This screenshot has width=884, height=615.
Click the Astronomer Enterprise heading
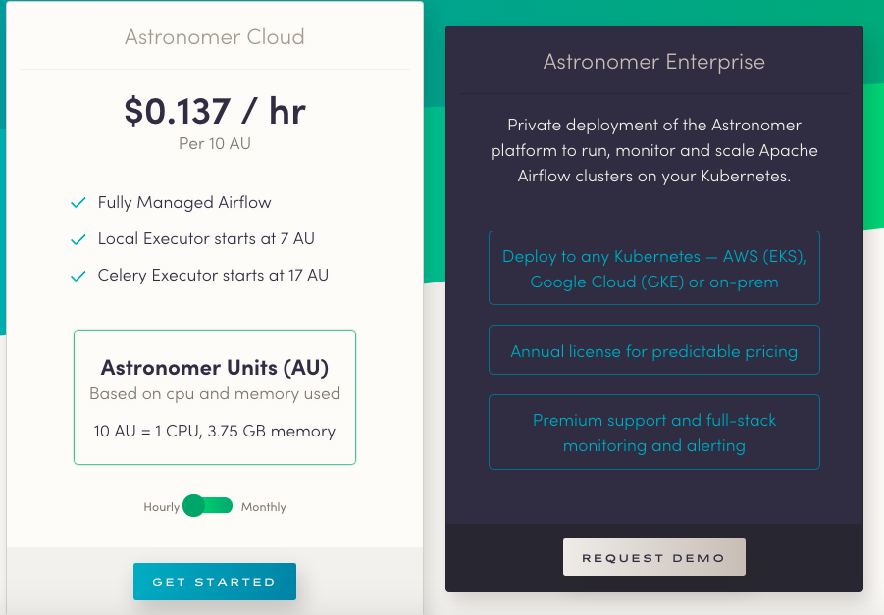coord(654,62)
